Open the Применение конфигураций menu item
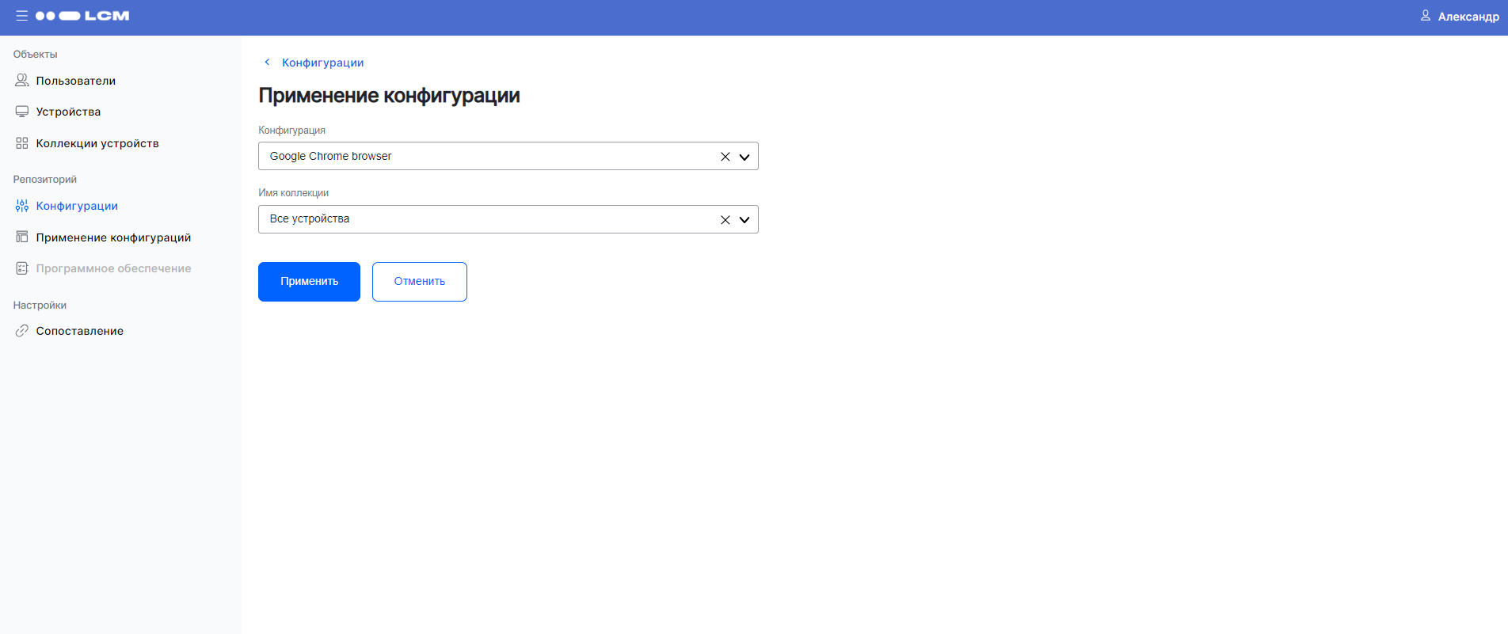 113,237
